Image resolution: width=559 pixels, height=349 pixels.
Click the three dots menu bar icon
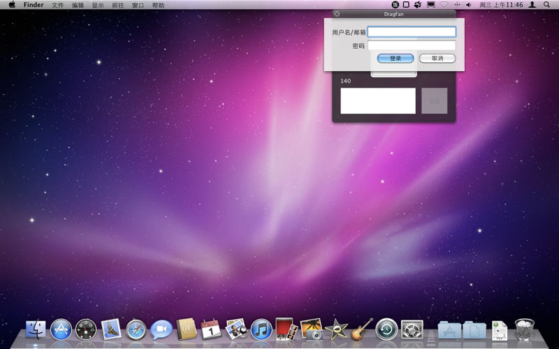point(457,5)
